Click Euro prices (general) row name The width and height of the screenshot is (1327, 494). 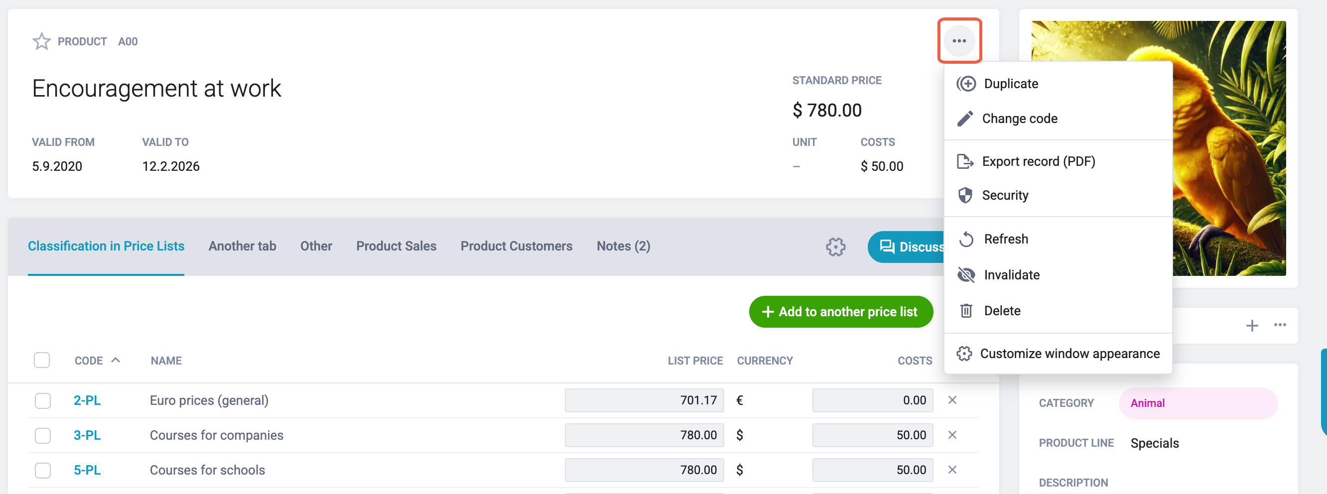pos(209,400)
